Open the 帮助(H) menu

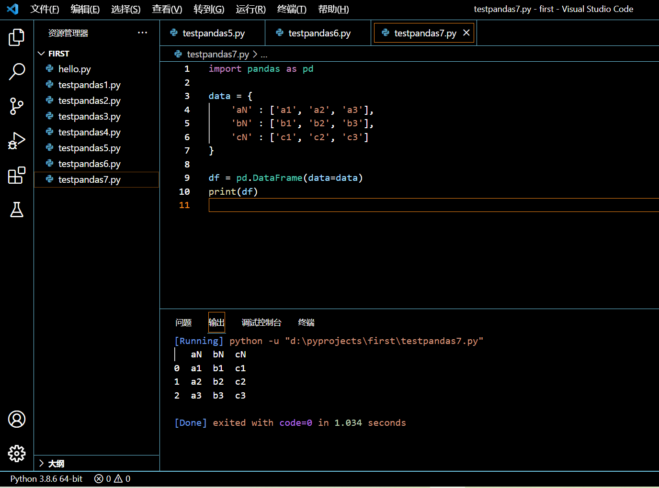click(333, 9)
